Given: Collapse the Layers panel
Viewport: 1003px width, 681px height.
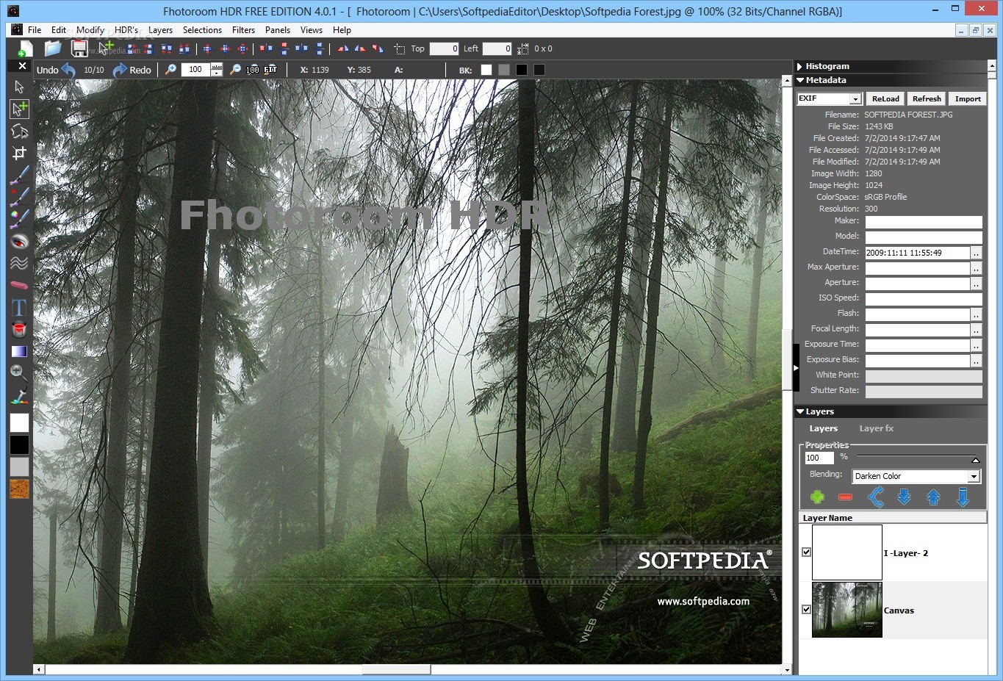Looking at the screenshot, I should 800,411.
